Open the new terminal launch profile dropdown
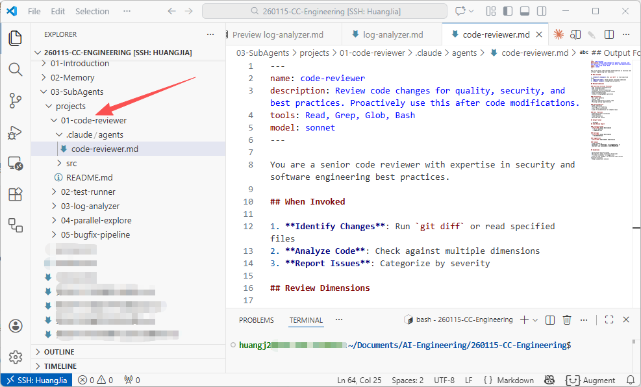 tap(535, 320)
